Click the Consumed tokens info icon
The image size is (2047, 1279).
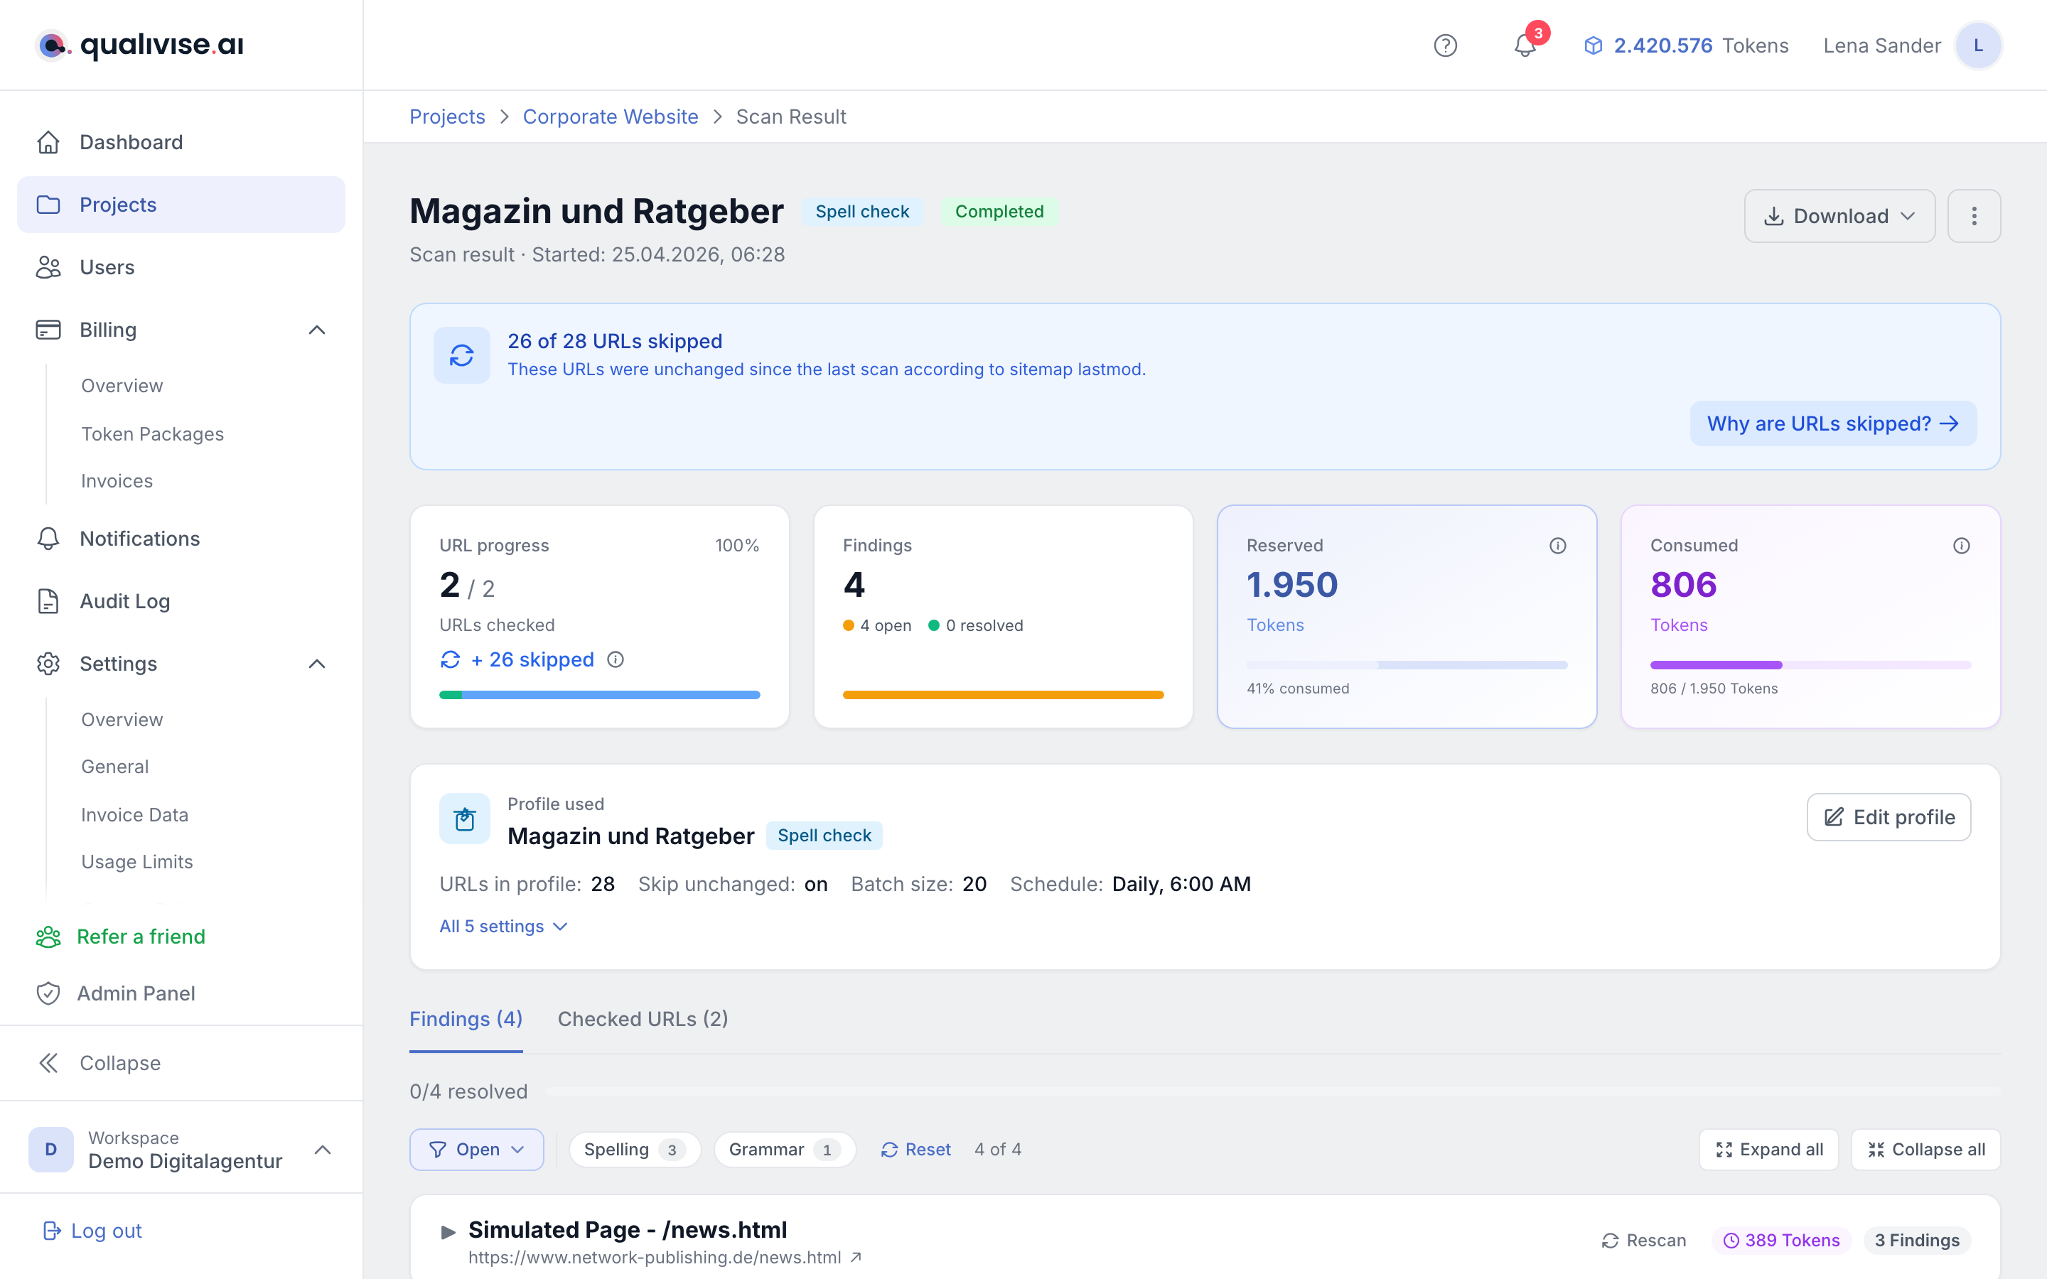[1961, 546]
